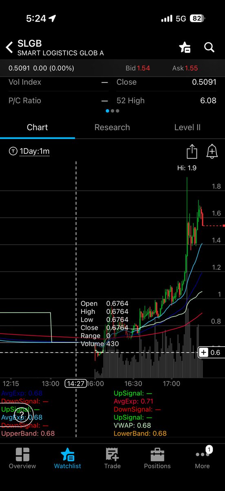Tap the Vol Index row label

click(x=25, y=82)
